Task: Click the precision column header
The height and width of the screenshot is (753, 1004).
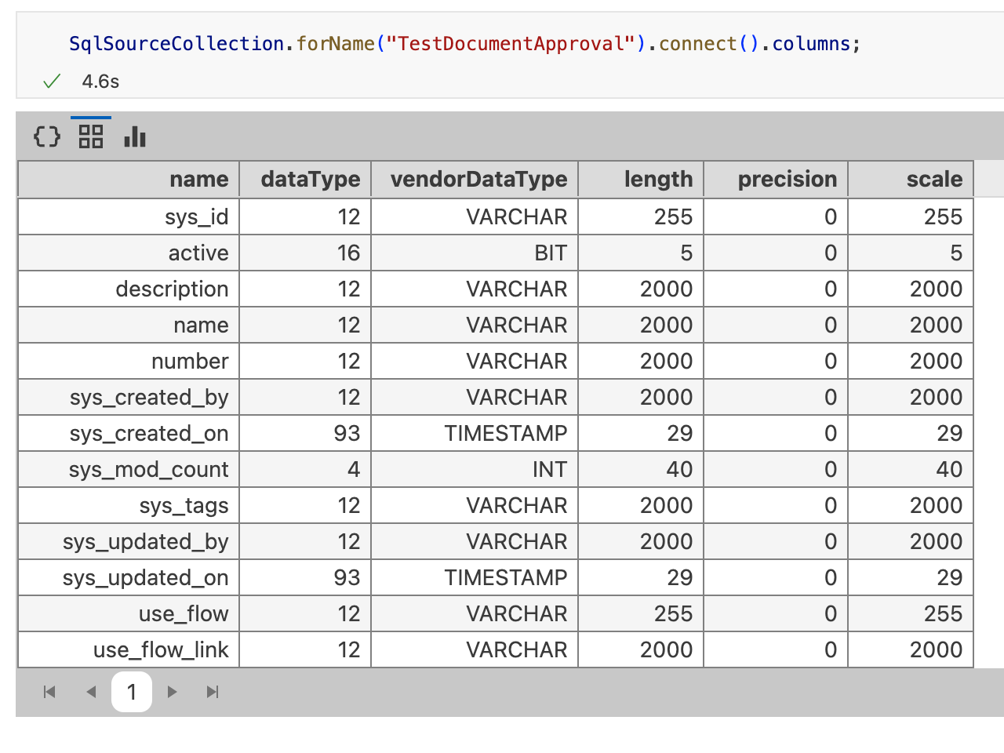Action: coord(787,180)
